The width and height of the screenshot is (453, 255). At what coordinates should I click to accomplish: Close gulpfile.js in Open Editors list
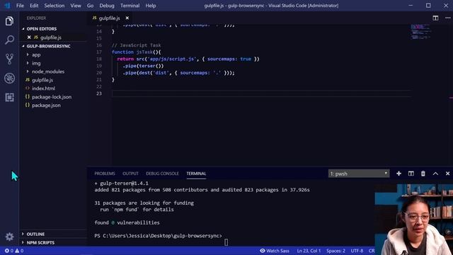pos(29,38)
